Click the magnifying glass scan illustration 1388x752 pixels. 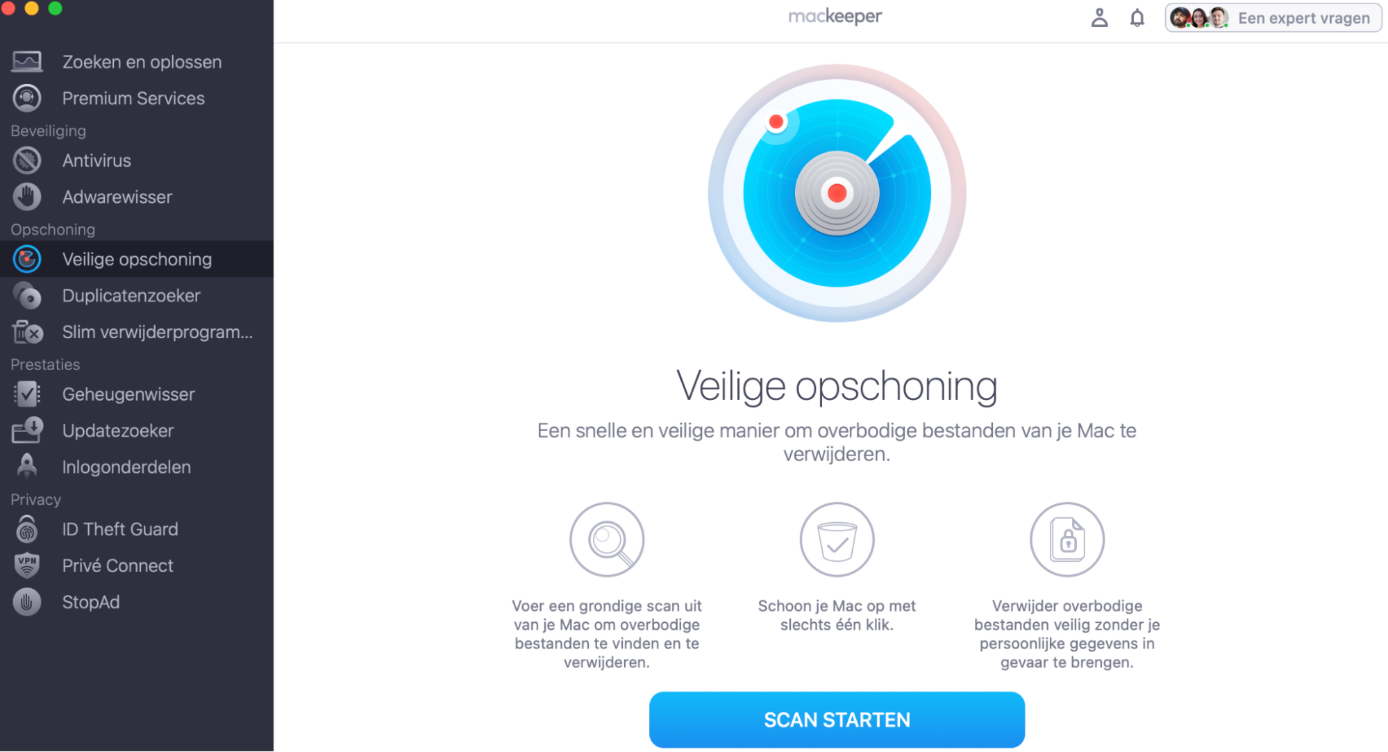pyautogui.click(x=607, y=540)
